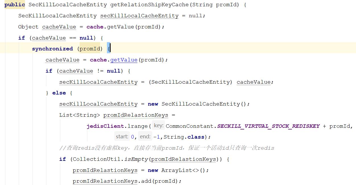Click the 'String promId' parameter in the signature
The height and width of the screenshot is (185, 356).
pyautogui.click(x=215, y=5)
